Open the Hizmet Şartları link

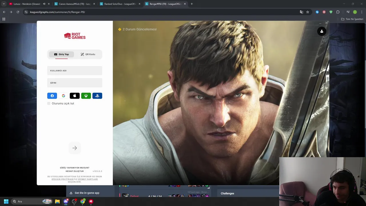[x=88, y=179]
